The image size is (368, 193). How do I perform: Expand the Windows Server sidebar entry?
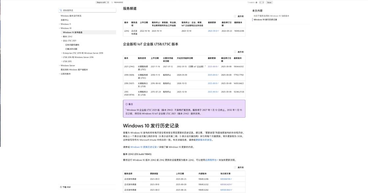60,65
